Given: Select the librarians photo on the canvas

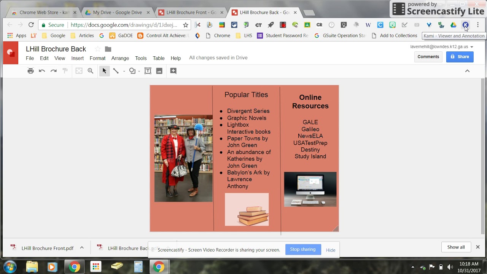Looking at the screenshot, I should (x=183, y=158).
